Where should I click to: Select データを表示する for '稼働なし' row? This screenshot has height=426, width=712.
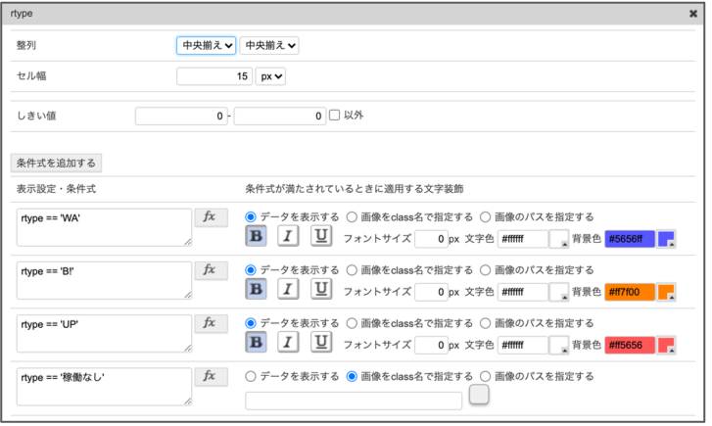[251, 376]
